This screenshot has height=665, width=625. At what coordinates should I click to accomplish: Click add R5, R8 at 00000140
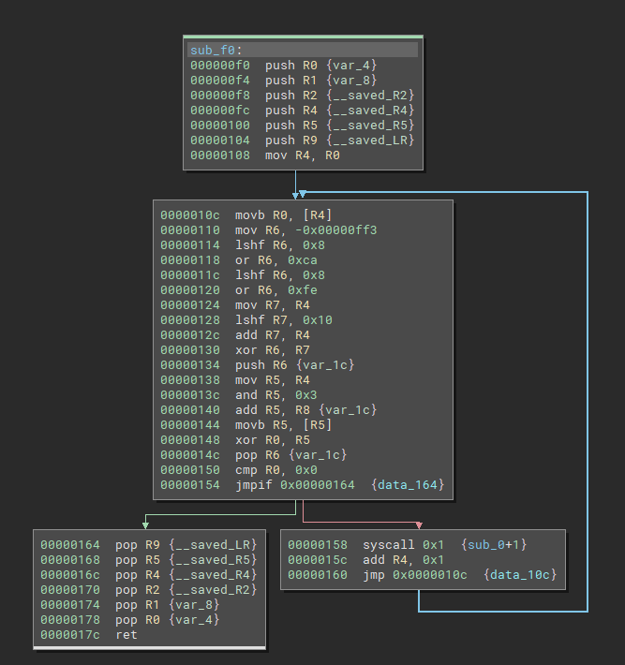click(x=269, y=409)
